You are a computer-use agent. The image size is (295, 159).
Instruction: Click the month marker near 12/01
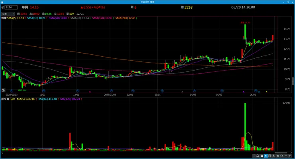coord(77,91)
